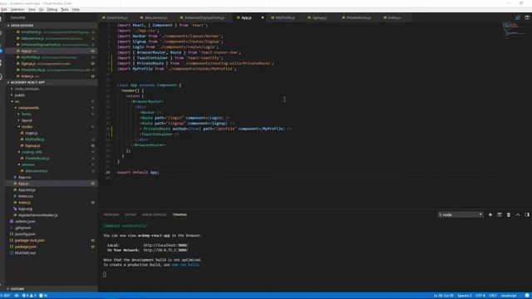Viewport: 532px width, 299px height.
Task: Open MyProfile.js in the routes folder
Action: click(34, 140)
